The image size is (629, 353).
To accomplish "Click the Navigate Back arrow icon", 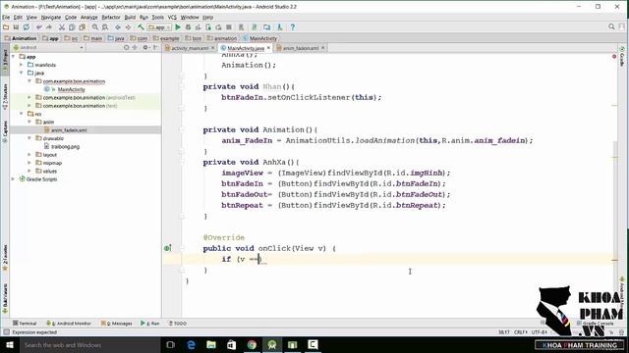I will coord(118,27).
